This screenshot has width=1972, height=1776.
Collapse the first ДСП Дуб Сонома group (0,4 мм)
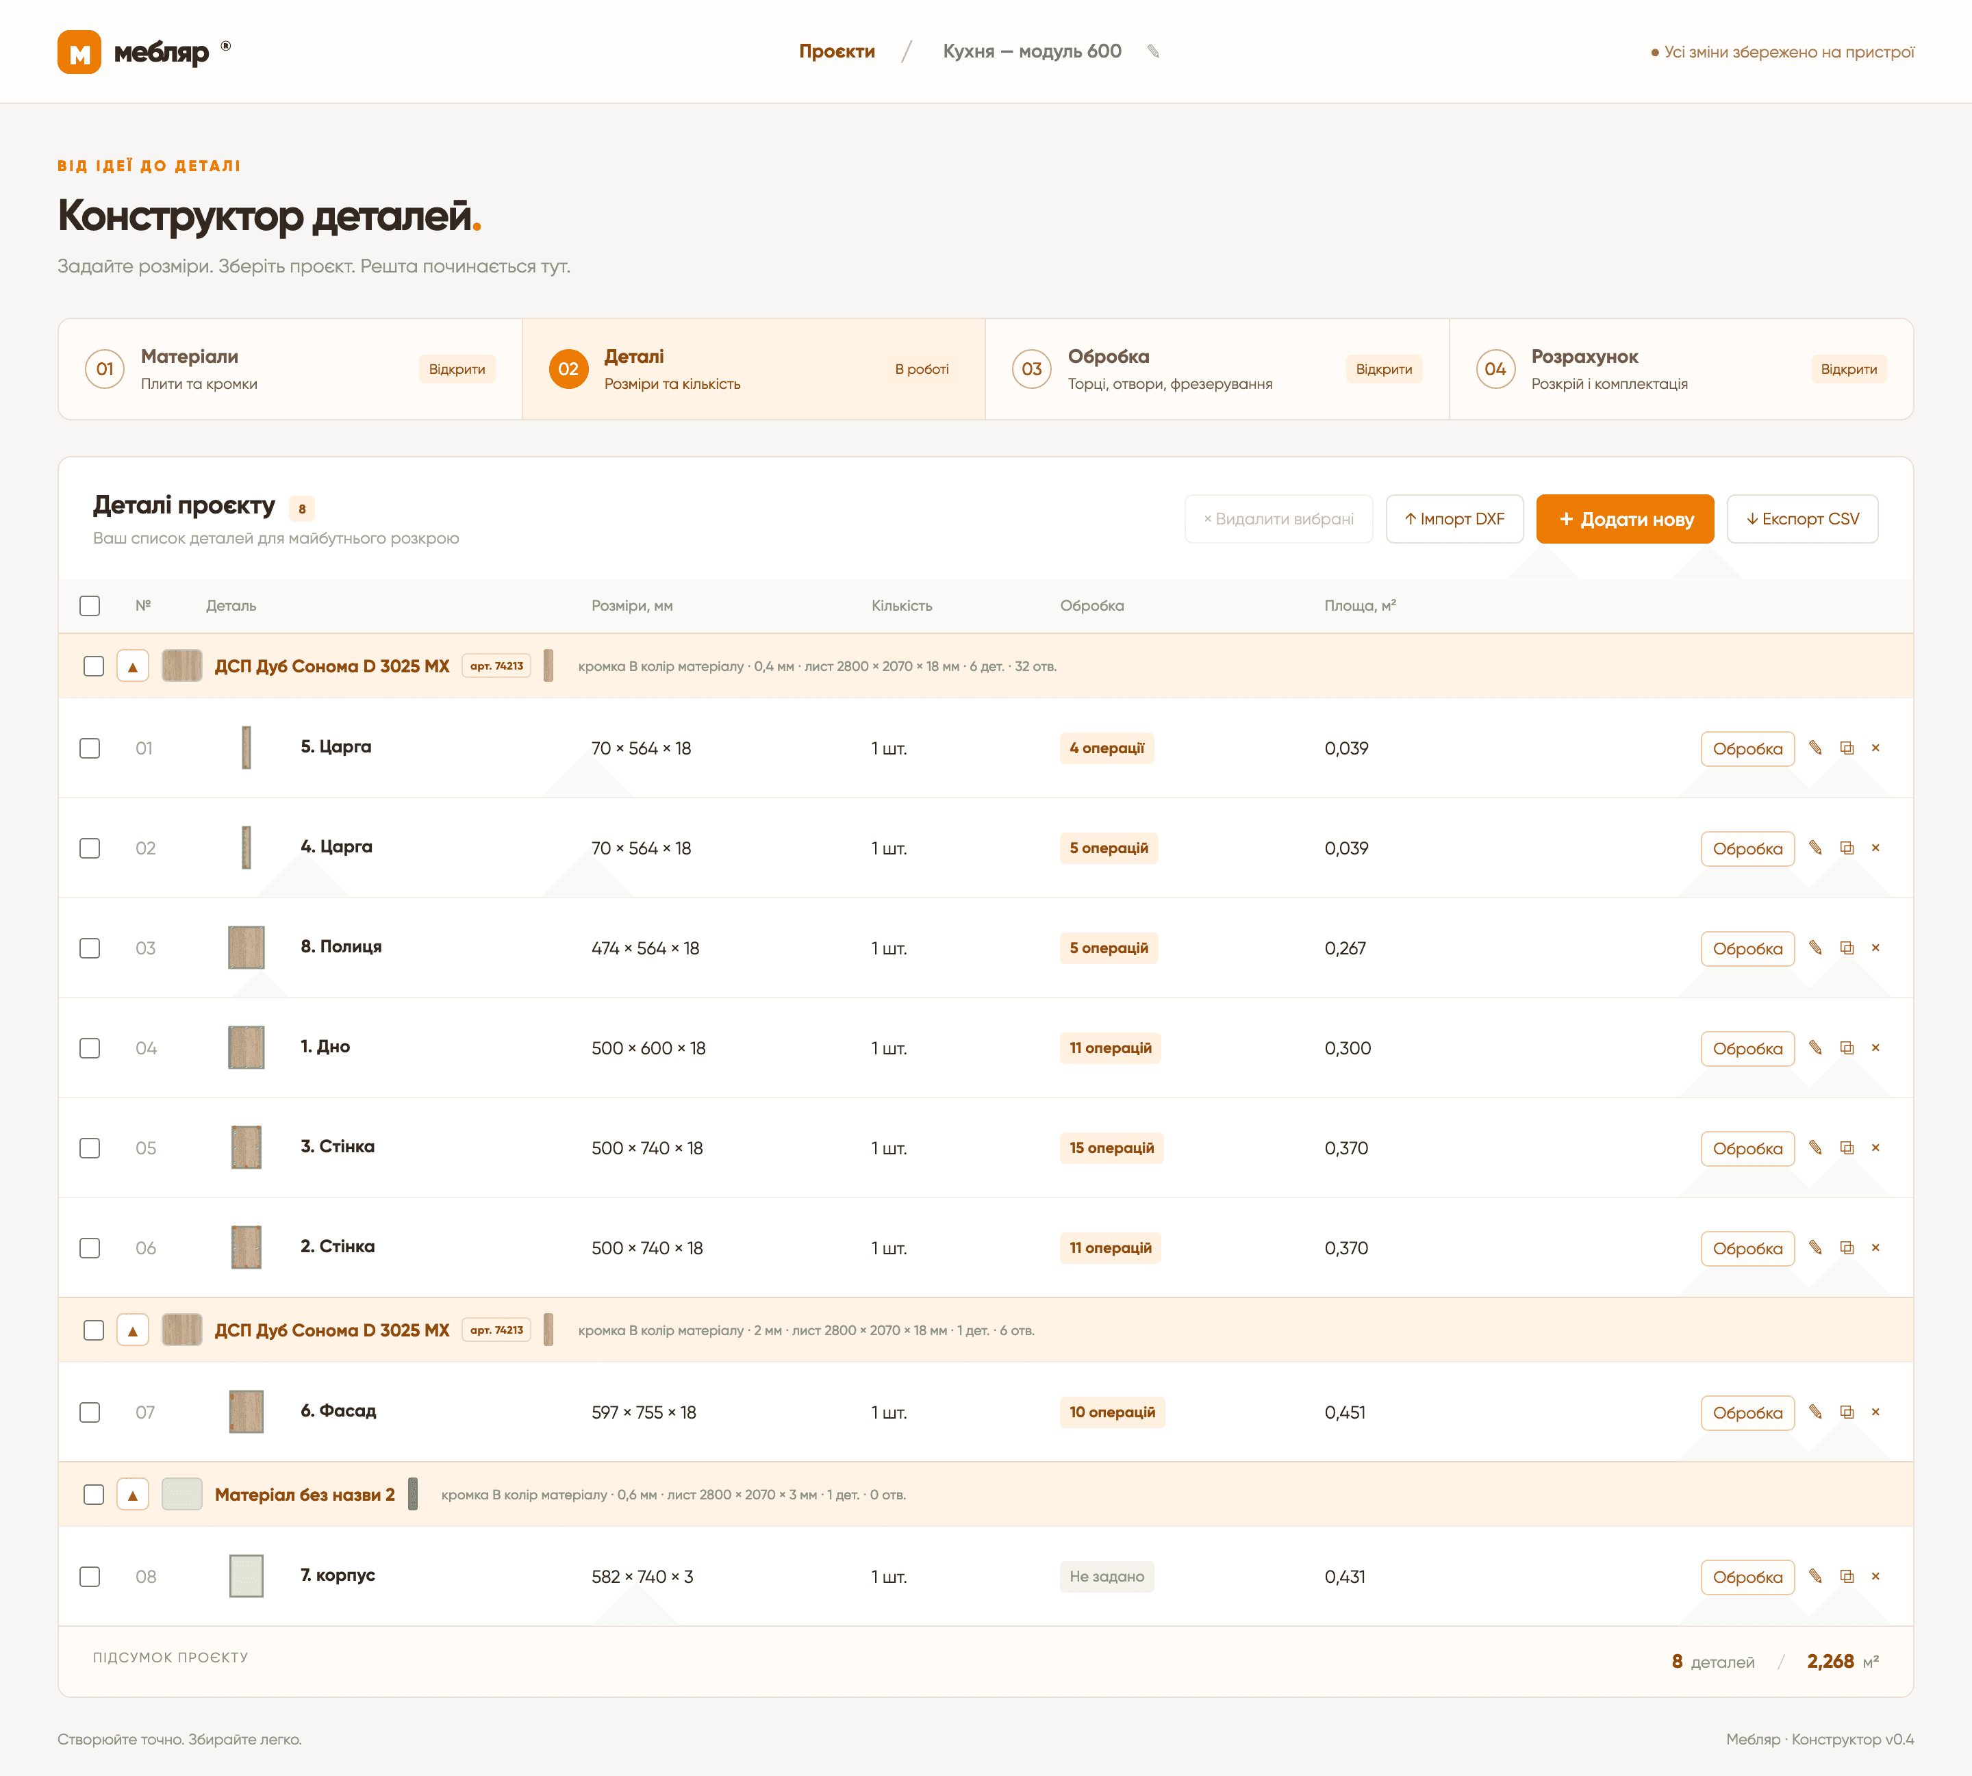(x=133, y=666)
